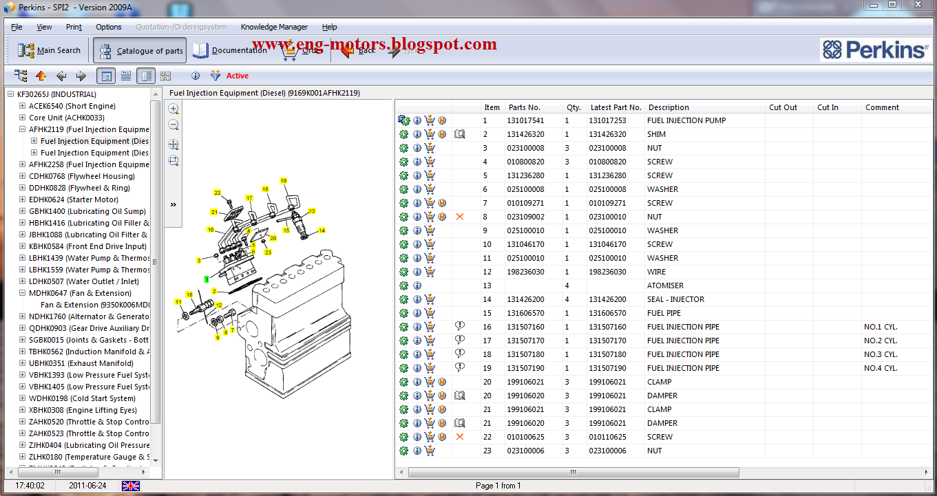
Task: Open Main Search
Action: pos(49,50)
